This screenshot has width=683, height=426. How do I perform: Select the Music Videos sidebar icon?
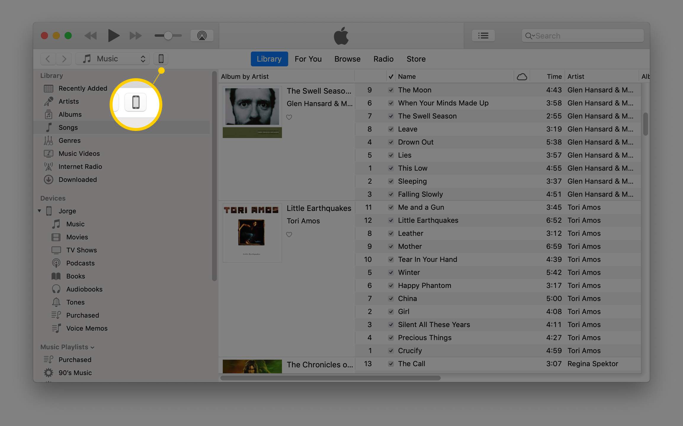(x=49, y=153)
